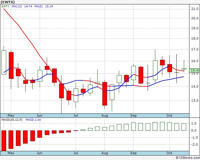The width and height of the screenshot is (200, 160).
Task: Click Oct on the price chart axis
Action: 169,115
